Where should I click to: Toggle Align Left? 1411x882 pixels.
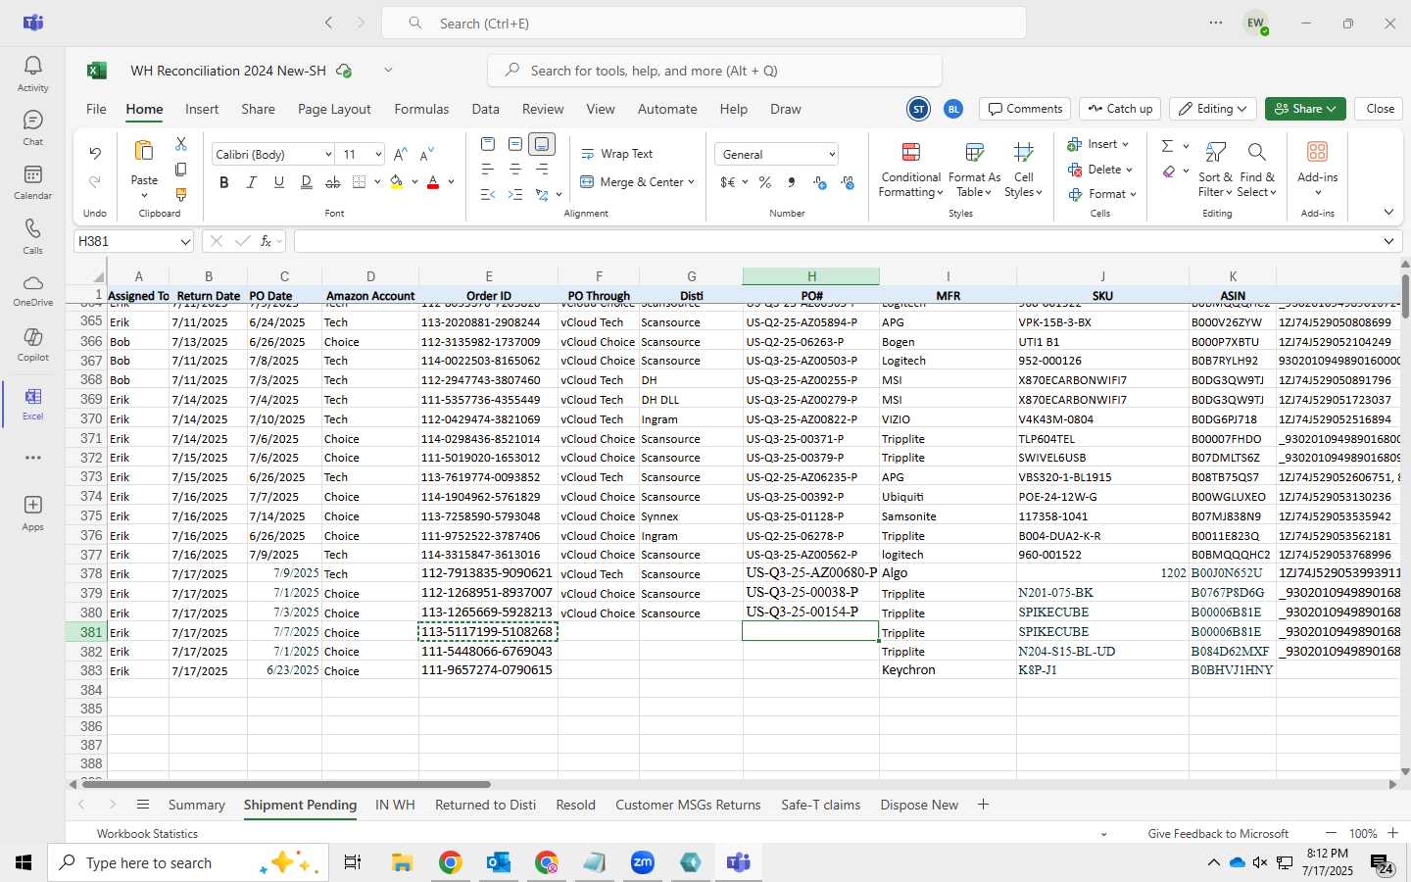(488, 170)
